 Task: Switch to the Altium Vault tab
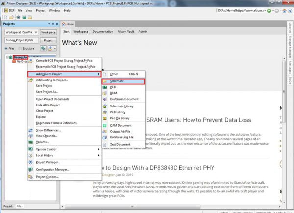point(125,32)
